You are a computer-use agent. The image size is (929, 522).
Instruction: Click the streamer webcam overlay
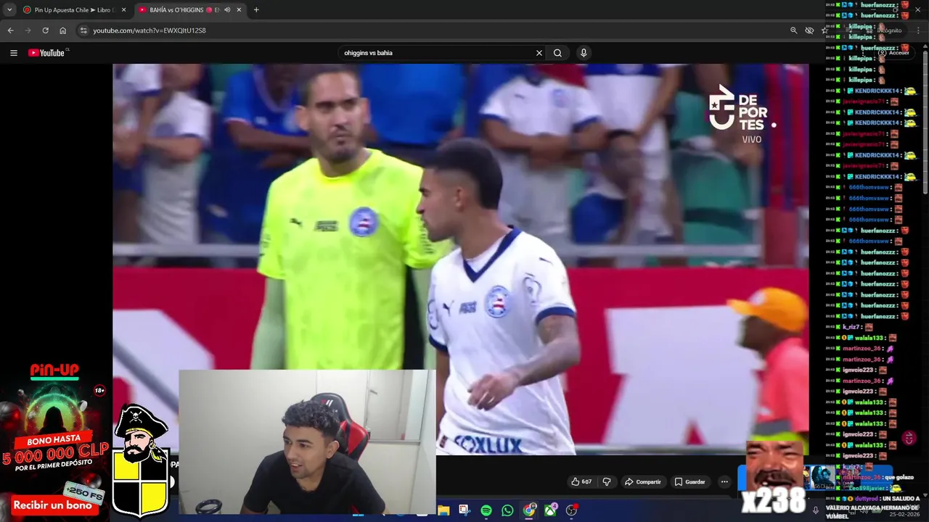(x=307, y=442)
